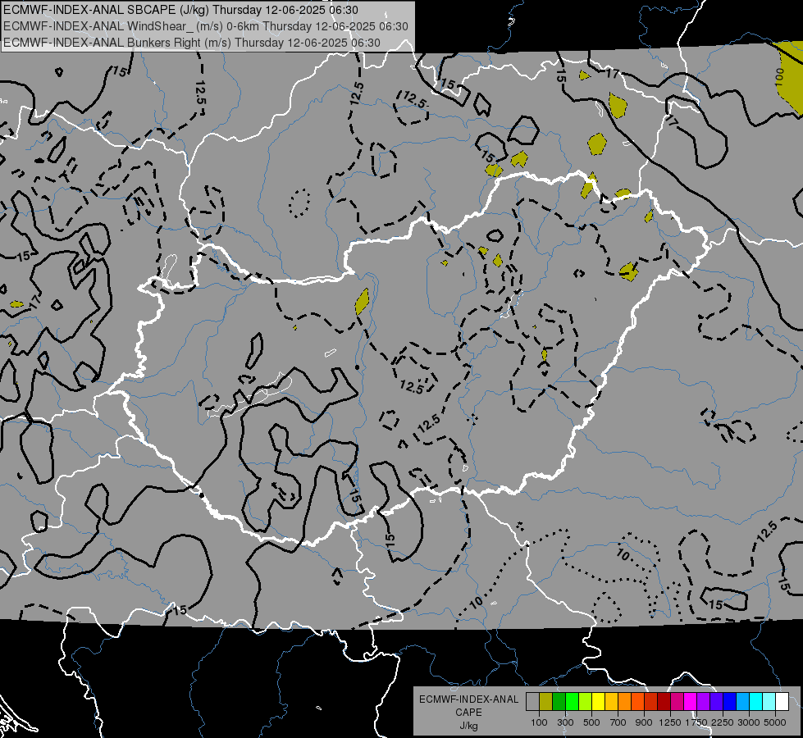The height and width of the screenshot is (738, 803).
Task: Click the ECMWF-INDEX-ANAL legend heading
Action: (468, 699)
